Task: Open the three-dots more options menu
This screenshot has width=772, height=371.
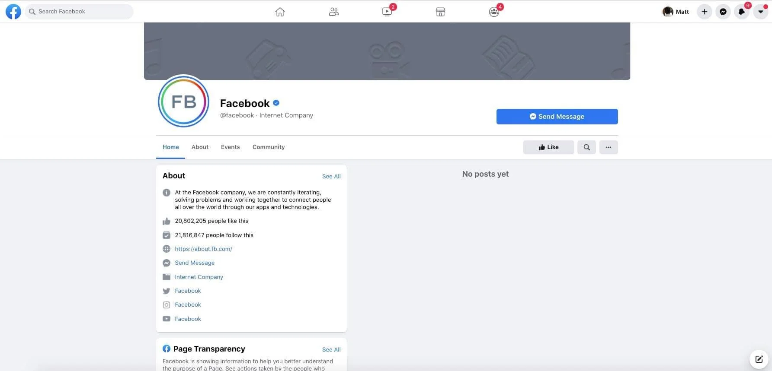Action: pyautogui.click(x=609, y=147)
